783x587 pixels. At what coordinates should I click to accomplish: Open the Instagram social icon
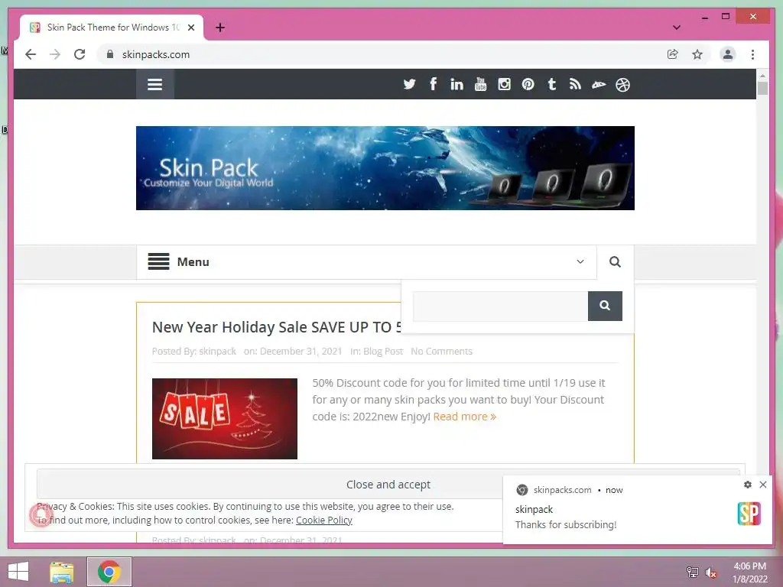504,84
